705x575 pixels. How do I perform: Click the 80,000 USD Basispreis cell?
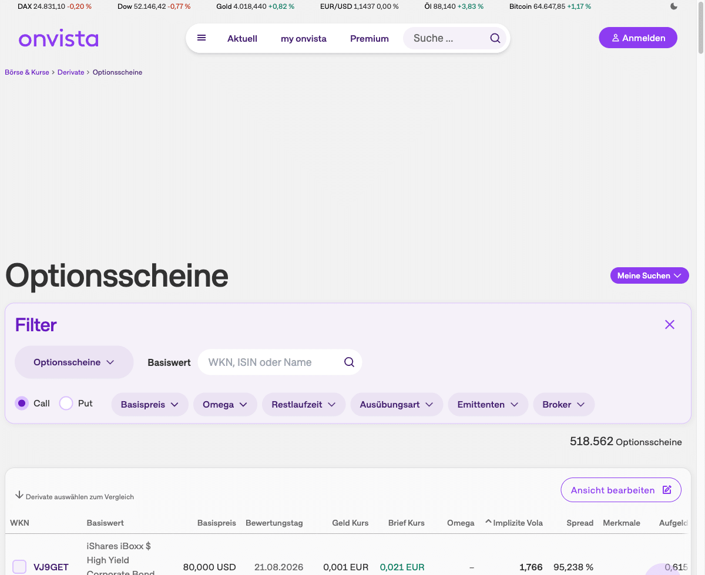(x=210, y=567)
